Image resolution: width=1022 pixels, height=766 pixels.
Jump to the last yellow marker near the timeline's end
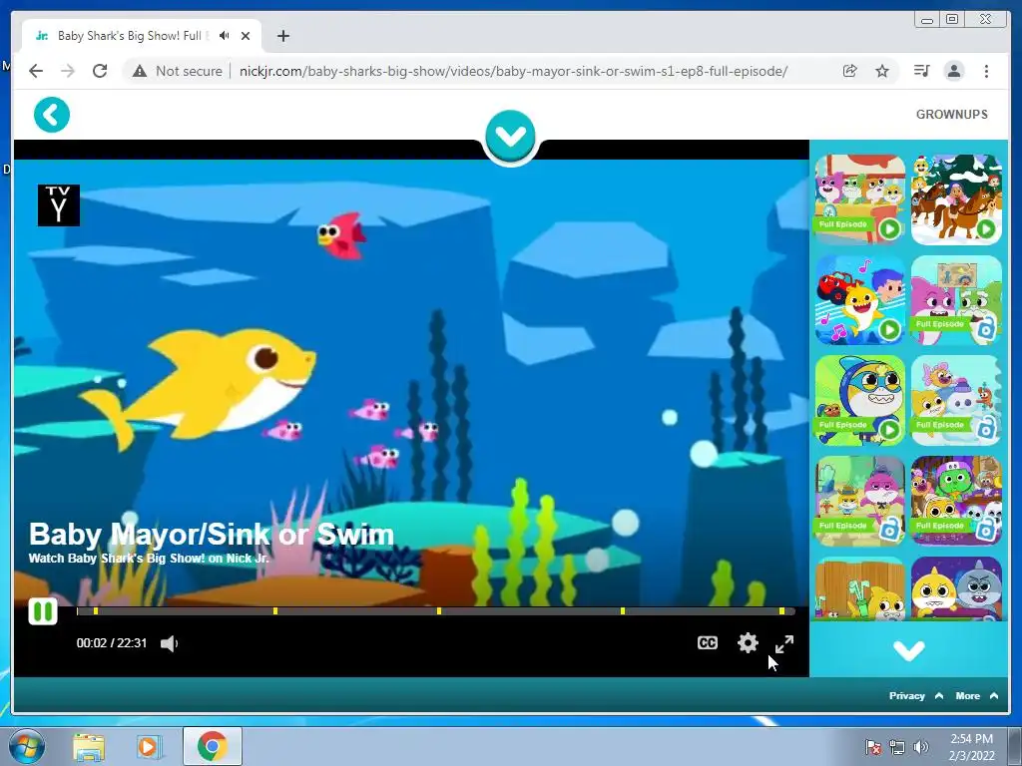point(781,611)
